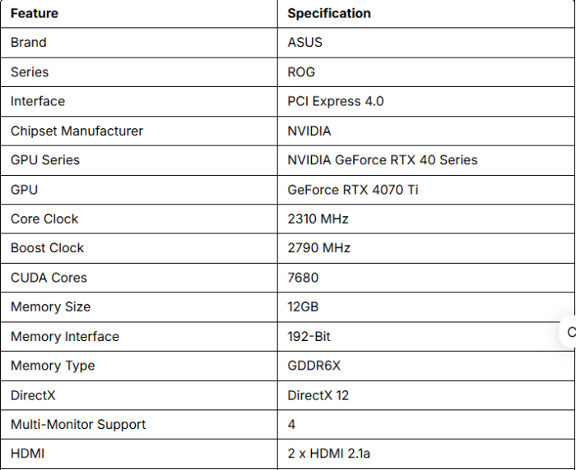Screen dimensions: 576x470
Task: Click the Specification column header
Action: coord(329,13)
